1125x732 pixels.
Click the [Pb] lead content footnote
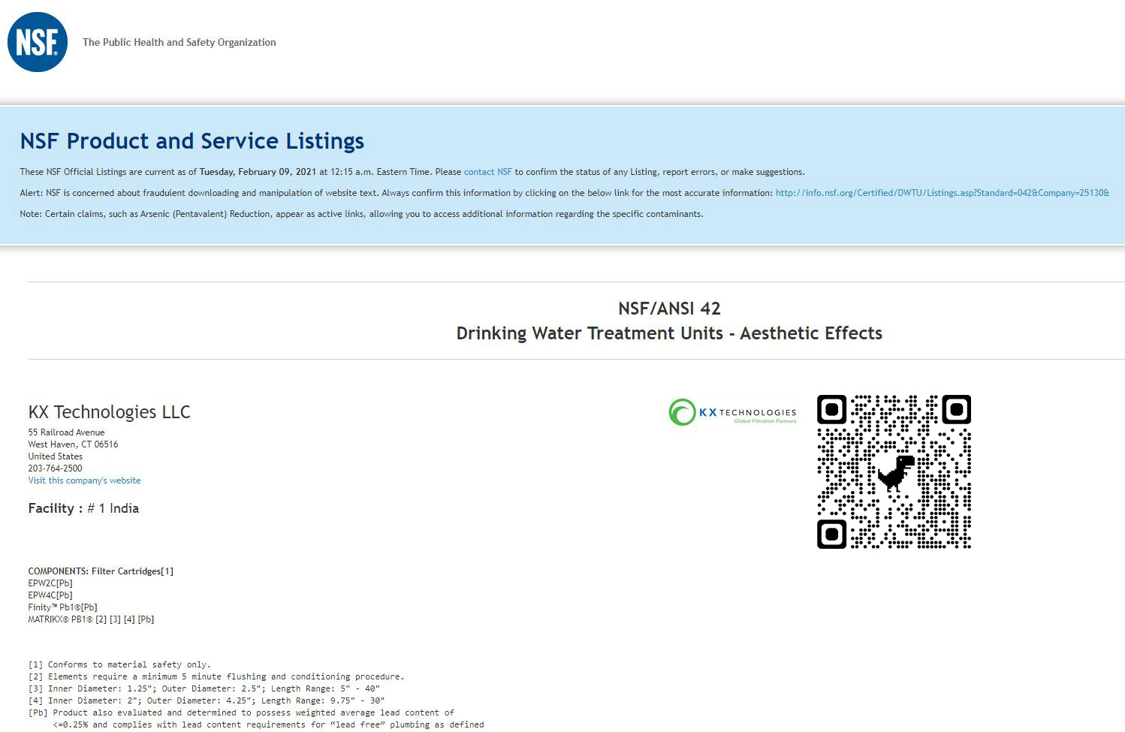click(256, 718)
